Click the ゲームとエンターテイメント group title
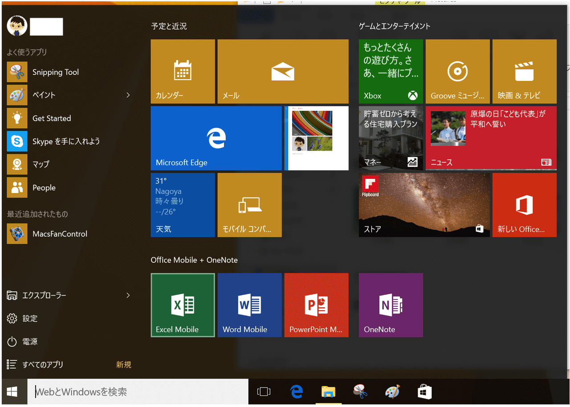 point(395,26)
